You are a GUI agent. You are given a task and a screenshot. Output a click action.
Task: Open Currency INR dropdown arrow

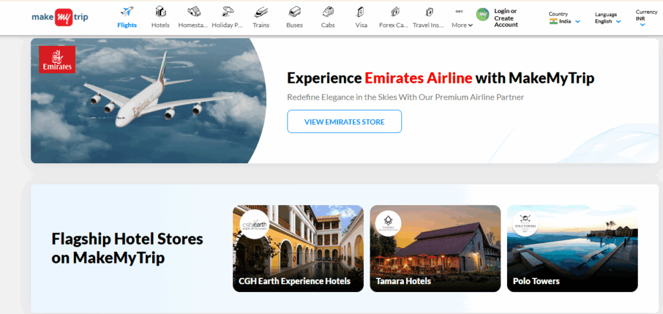click(642, 25)
